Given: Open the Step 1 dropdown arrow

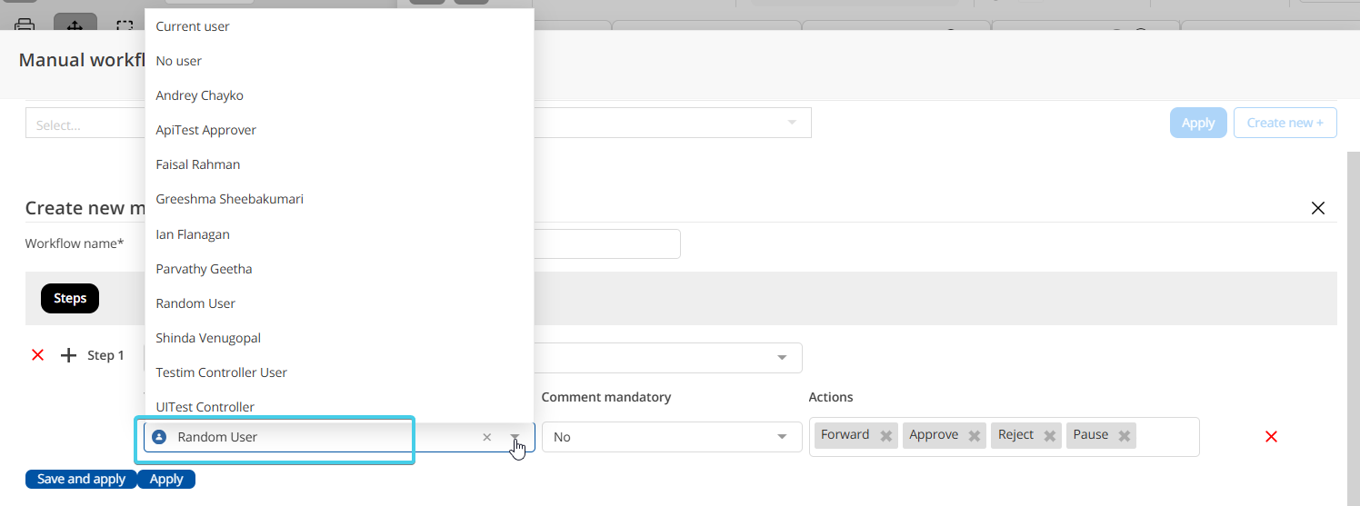Looking at the screenshot, I should 782,357.
